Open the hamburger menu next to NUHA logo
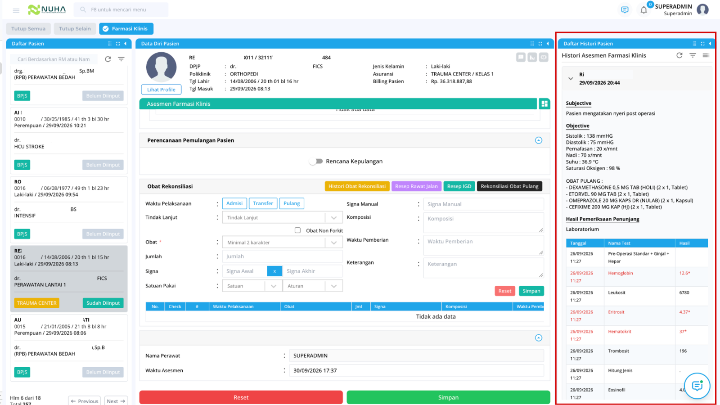This screenshot has height=405, width=720. click(x=16, y=10)
